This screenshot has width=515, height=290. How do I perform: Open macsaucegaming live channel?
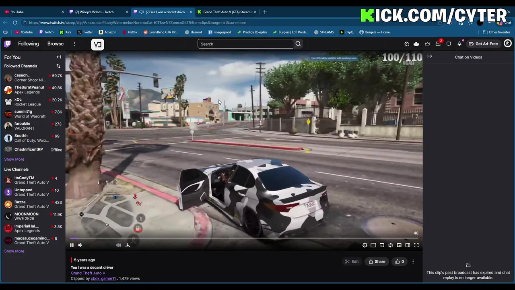33,240
